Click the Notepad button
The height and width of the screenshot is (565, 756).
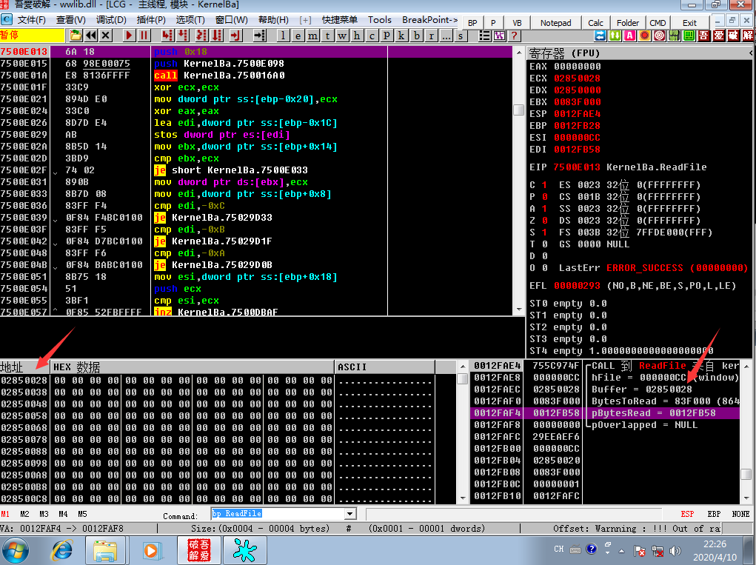[555, 23]
